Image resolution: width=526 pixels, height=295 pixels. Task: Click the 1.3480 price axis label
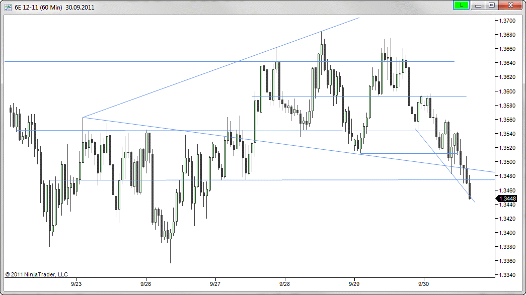tap(507, 176)
